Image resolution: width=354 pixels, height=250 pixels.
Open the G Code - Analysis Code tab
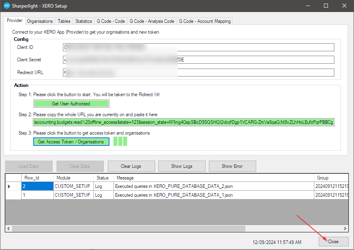(x=152, y=21)
